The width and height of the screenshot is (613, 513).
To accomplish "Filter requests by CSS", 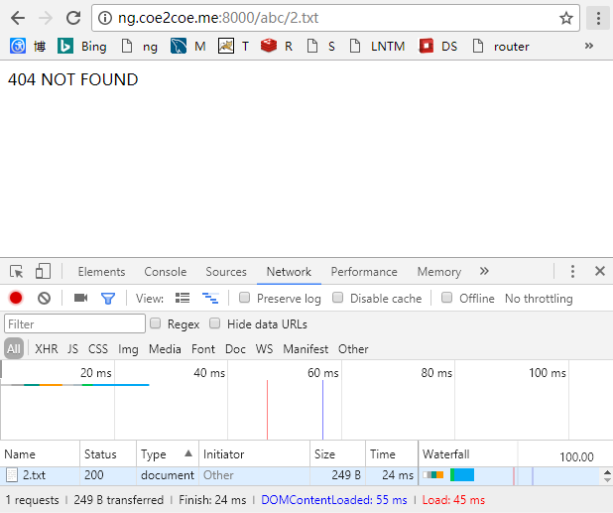I will tap(98, 348).
